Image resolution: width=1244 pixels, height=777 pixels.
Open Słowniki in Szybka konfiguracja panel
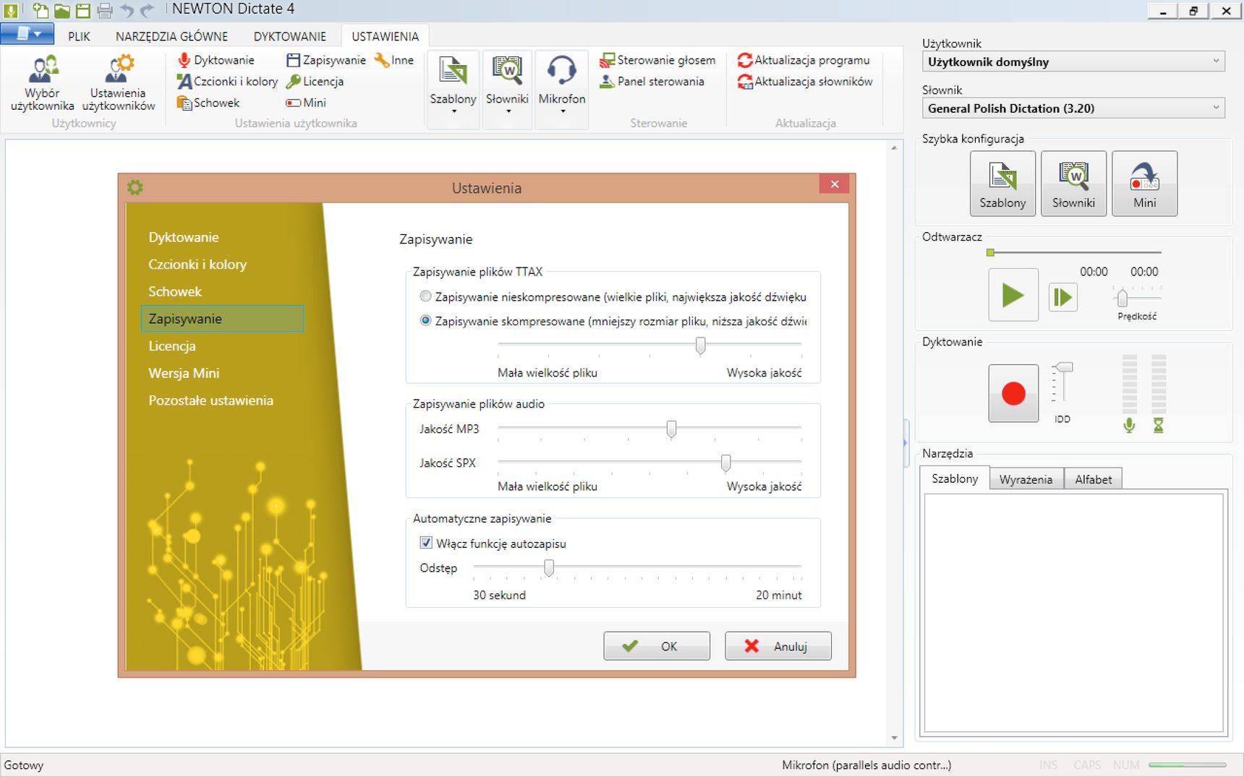1073,184
